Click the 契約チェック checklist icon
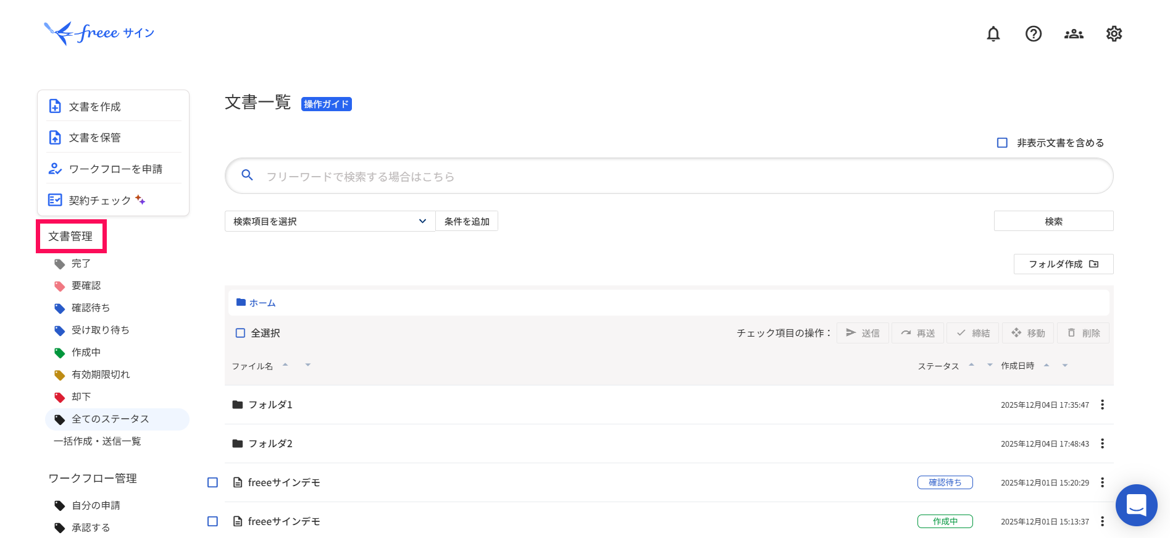 (55, 200)
